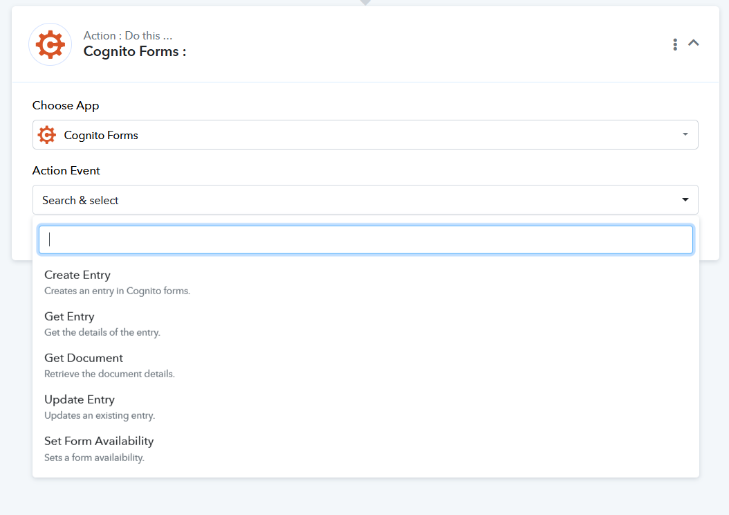Click the 'Choose App' label

coord(66,106)
